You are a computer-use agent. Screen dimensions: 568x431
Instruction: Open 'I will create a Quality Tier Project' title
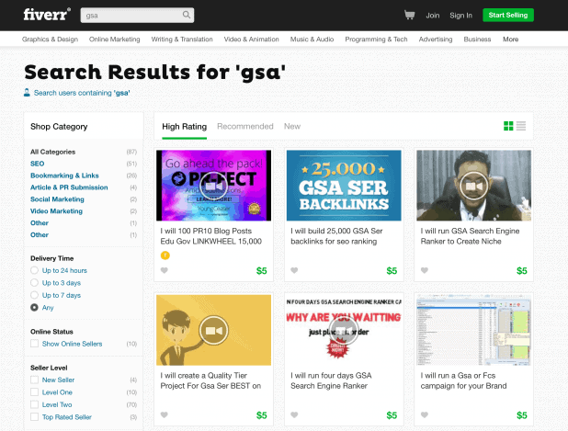tap(210, 380)
